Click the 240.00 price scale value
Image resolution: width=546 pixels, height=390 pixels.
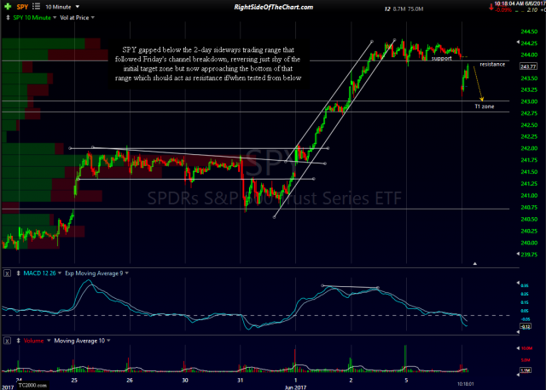529,243
